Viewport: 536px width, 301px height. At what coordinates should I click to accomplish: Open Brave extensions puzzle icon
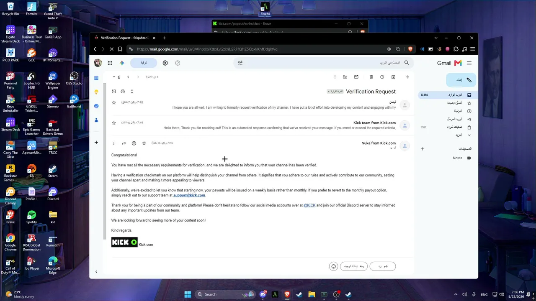click(x=456, y=49)
